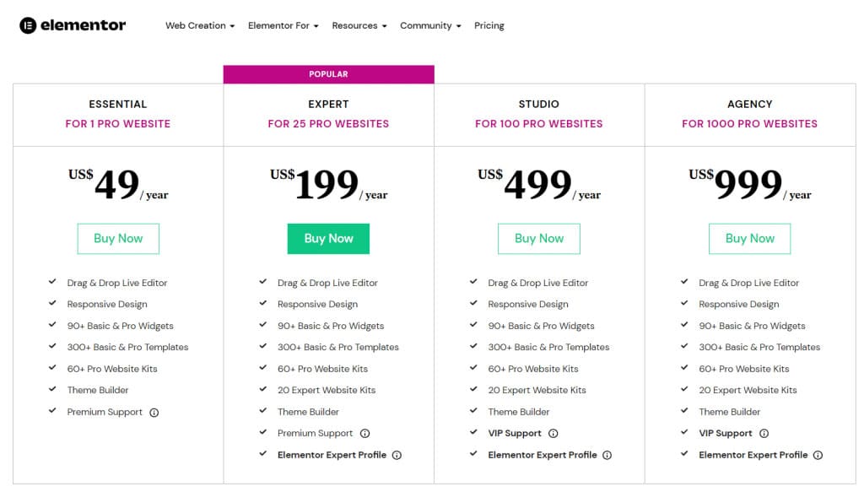Expand the Elementor For dropdown menu
The width and height of the screenshot is (864, 492).
click(283, 25)
